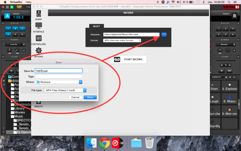Screen dimensions: 241x151
Task: Click the Save As filename field
Action: click(x=59, y=71)
